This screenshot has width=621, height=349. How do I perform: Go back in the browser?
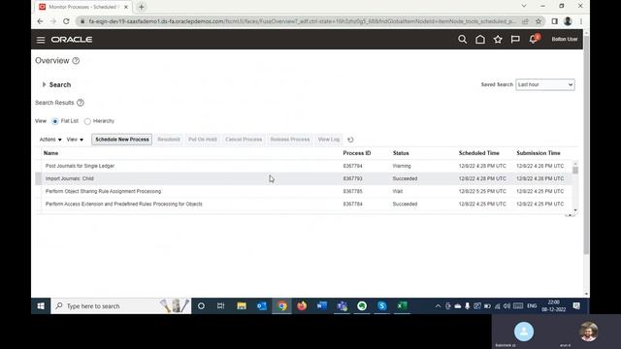point(40,21)
